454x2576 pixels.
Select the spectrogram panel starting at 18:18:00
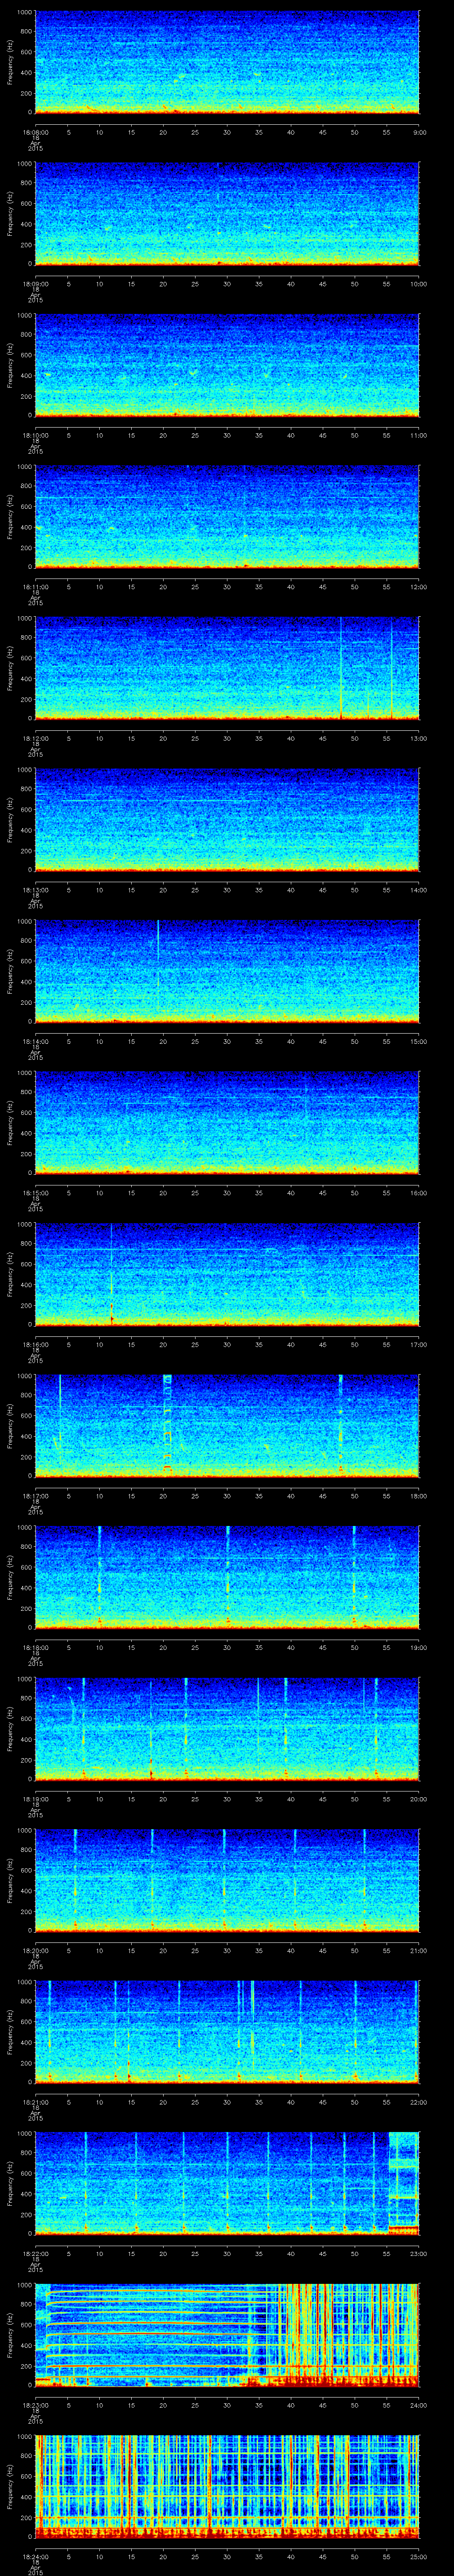click(227, 1577)
